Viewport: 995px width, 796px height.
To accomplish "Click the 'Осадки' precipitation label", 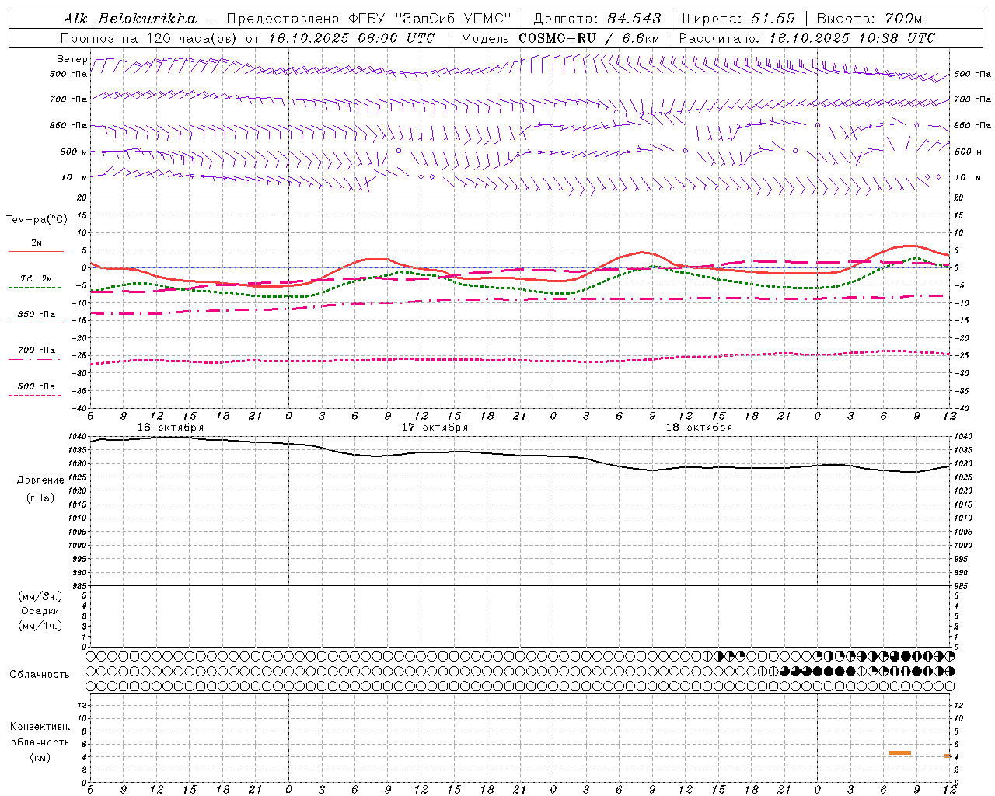I will [40, 611].
